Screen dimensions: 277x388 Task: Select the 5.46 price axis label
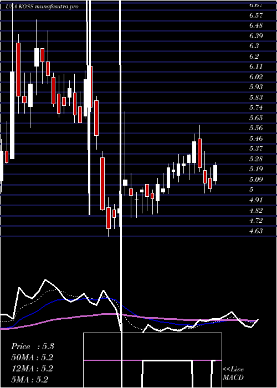(x=256, y=139)
